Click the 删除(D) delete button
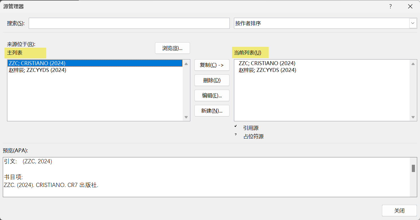Screen dimensions: 420x220 coord(212,80)
